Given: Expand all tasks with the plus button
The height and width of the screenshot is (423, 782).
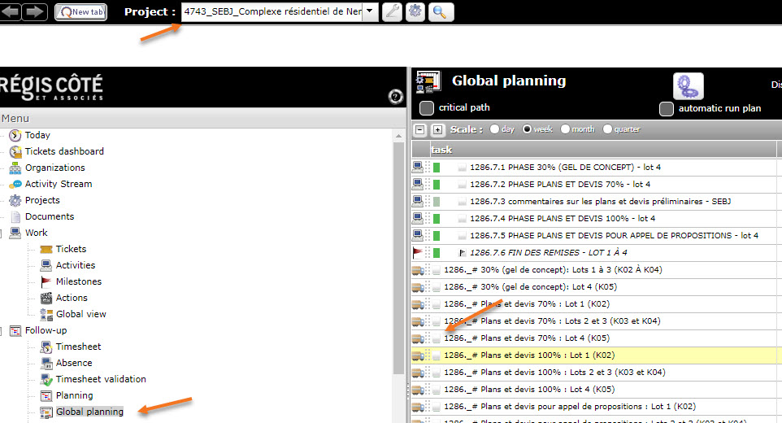Looking at the screenshot, I should point(437,129).
